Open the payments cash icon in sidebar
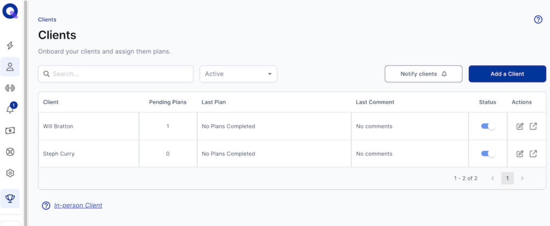 pos(10,131)
